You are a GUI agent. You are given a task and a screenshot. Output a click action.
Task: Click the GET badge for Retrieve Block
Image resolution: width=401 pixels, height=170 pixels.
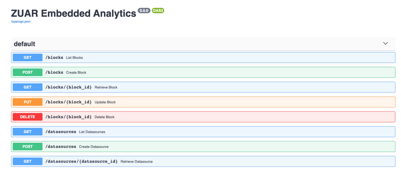(28, 87)
